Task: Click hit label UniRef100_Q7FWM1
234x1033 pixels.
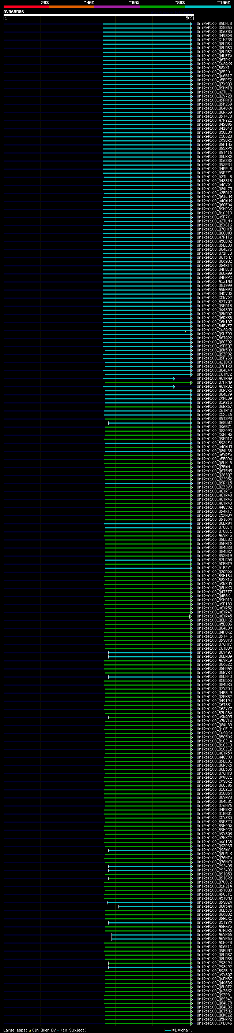Action: pos(214,467)
